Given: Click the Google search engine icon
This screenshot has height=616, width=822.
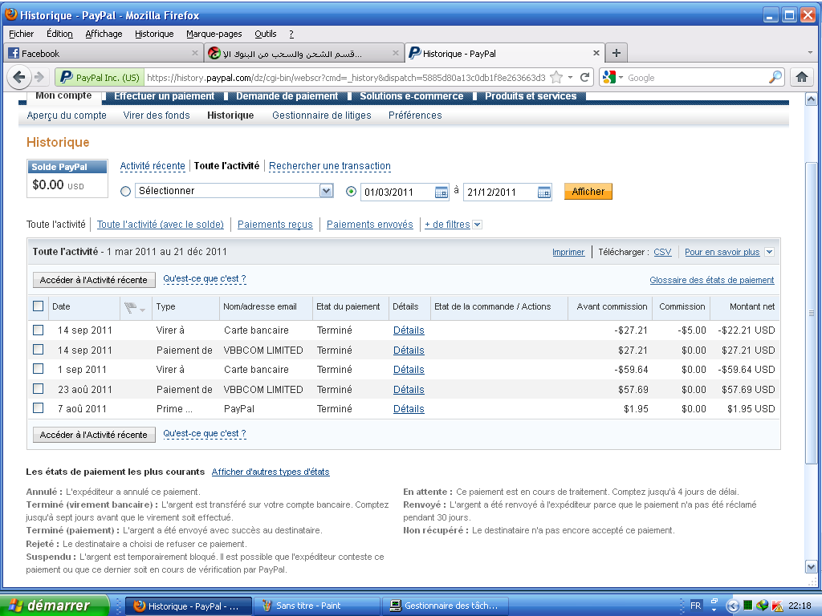Looking at the screenshot, I should click(609, 78).
